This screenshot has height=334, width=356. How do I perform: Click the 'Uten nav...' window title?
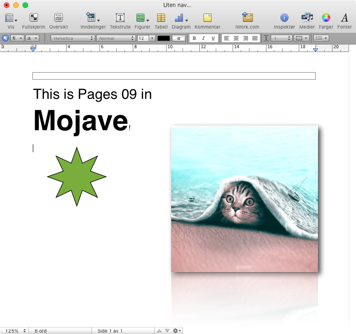(177, 5)
